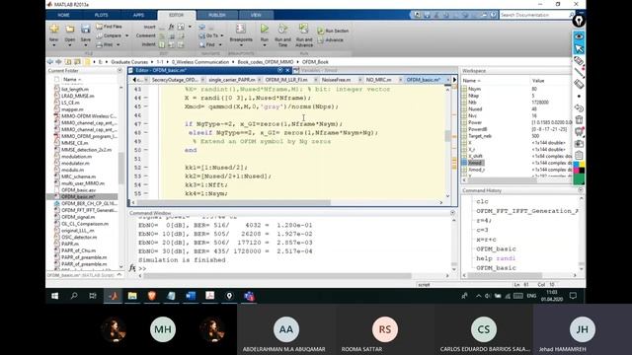
Task: Go back using the folder back arrow
Action: coord(50,62)
